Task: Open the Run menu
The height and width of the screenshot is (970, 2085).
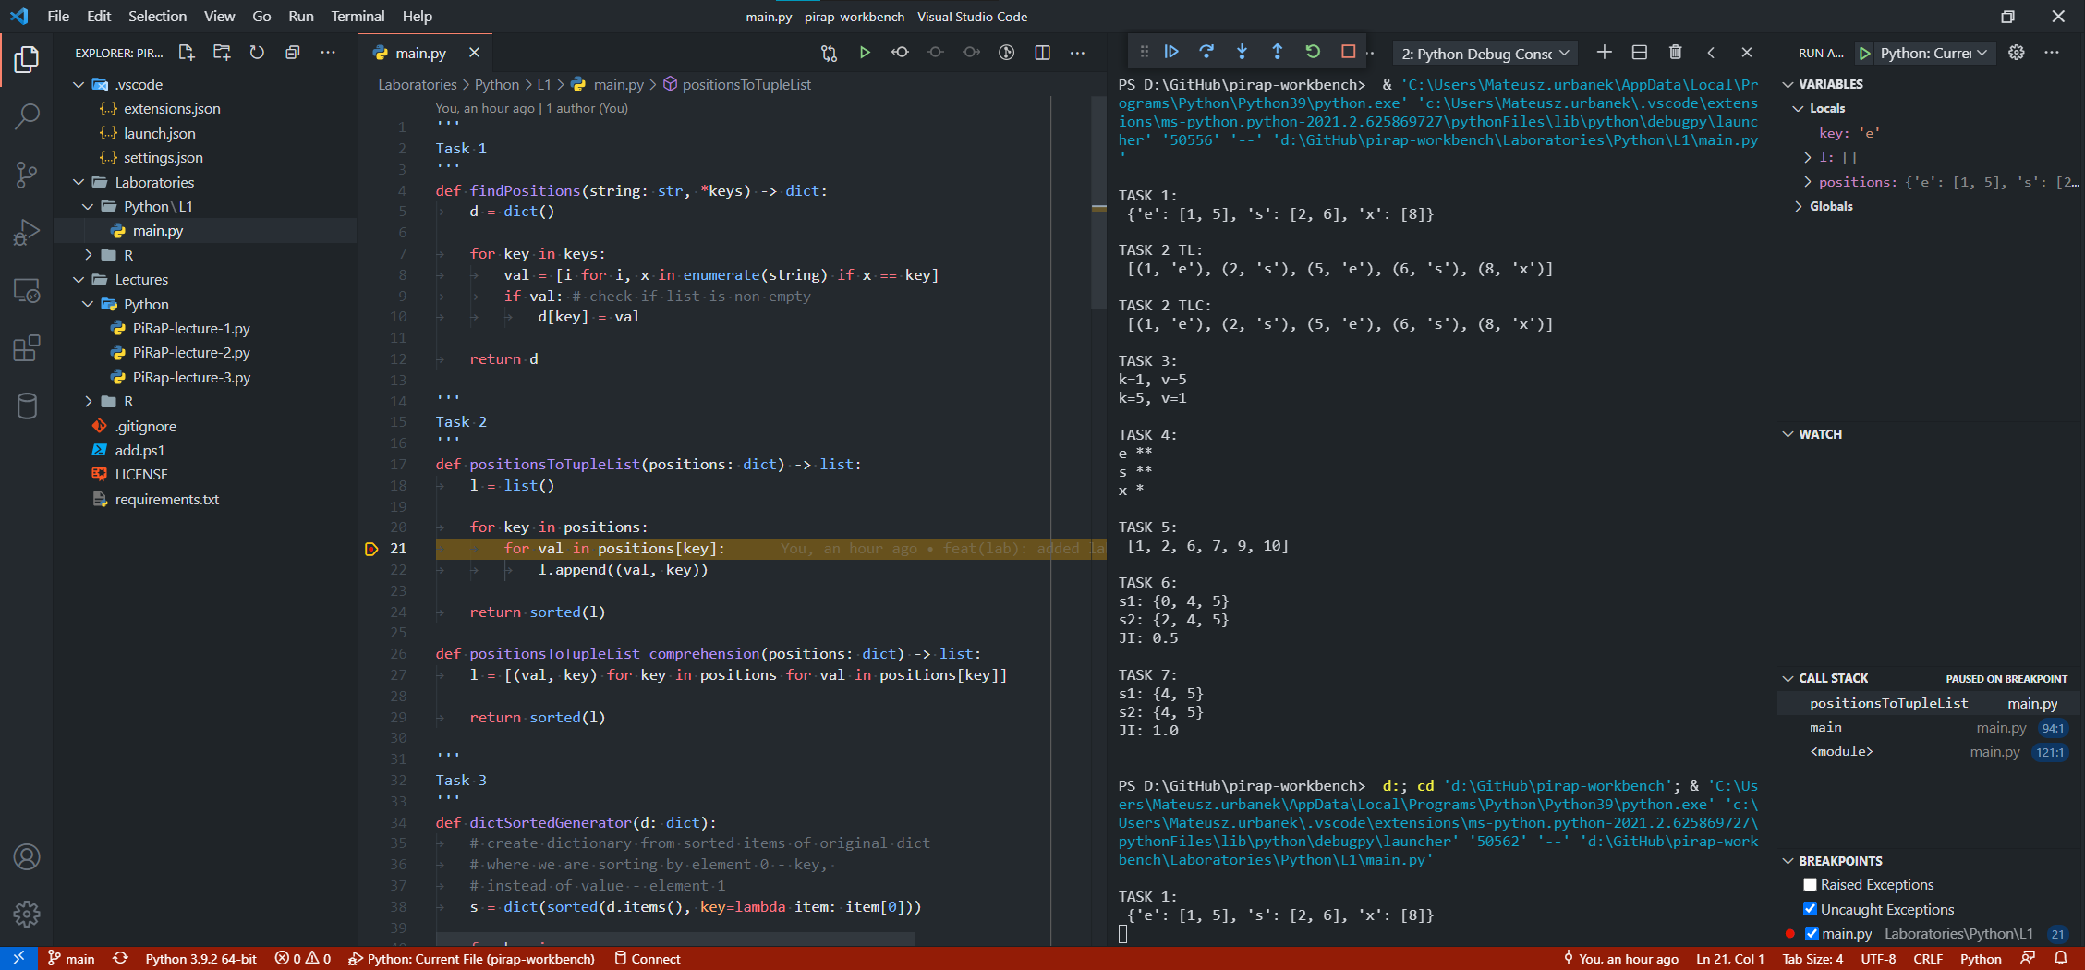Action: pos(300,16)
